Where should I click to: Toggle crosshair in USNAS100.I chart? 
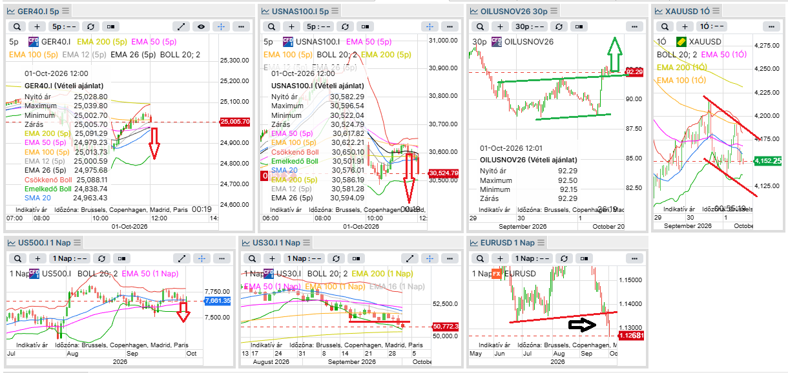pos(430,26)
